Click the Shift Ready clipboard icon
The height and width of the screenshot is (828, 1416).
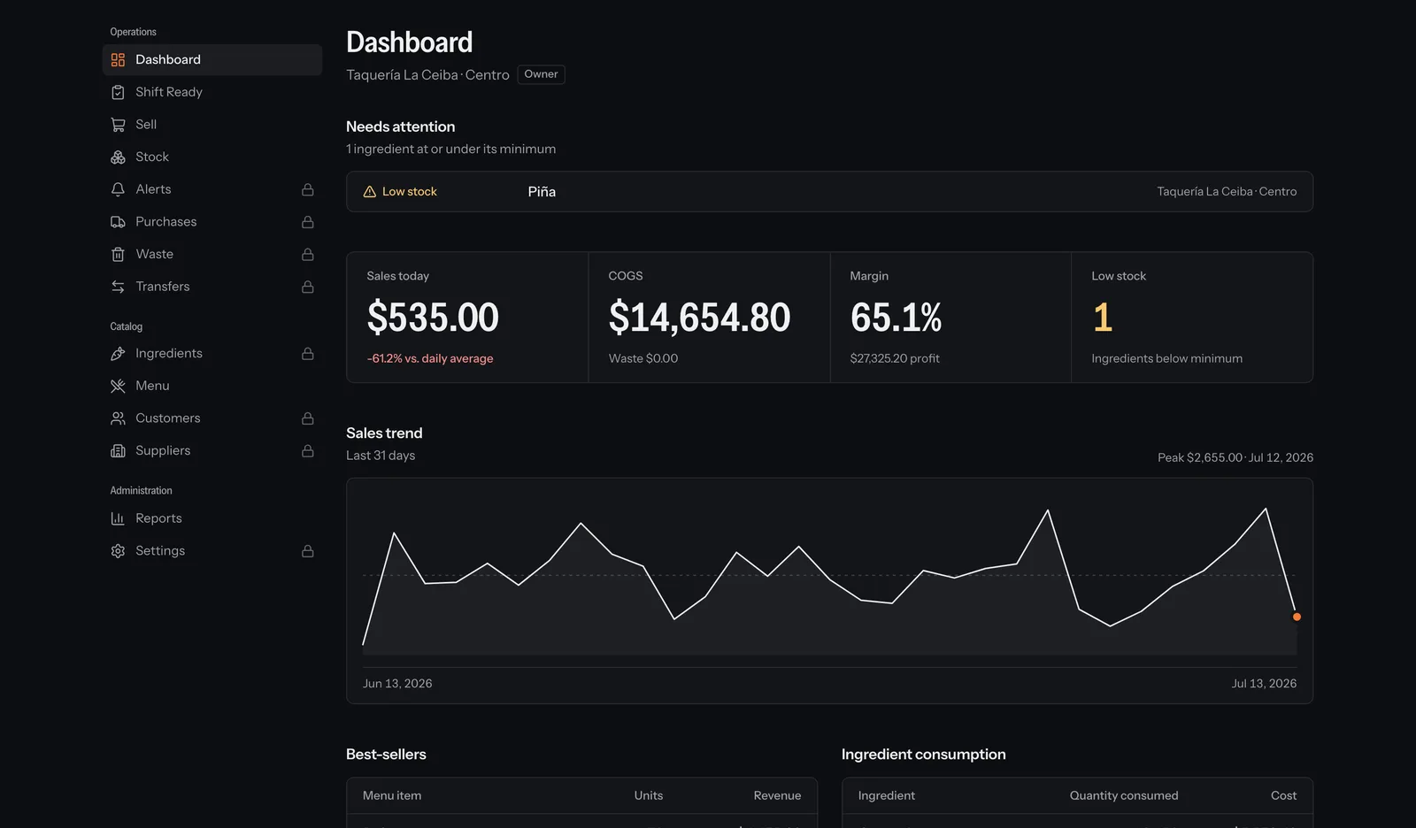coord(118,92)
